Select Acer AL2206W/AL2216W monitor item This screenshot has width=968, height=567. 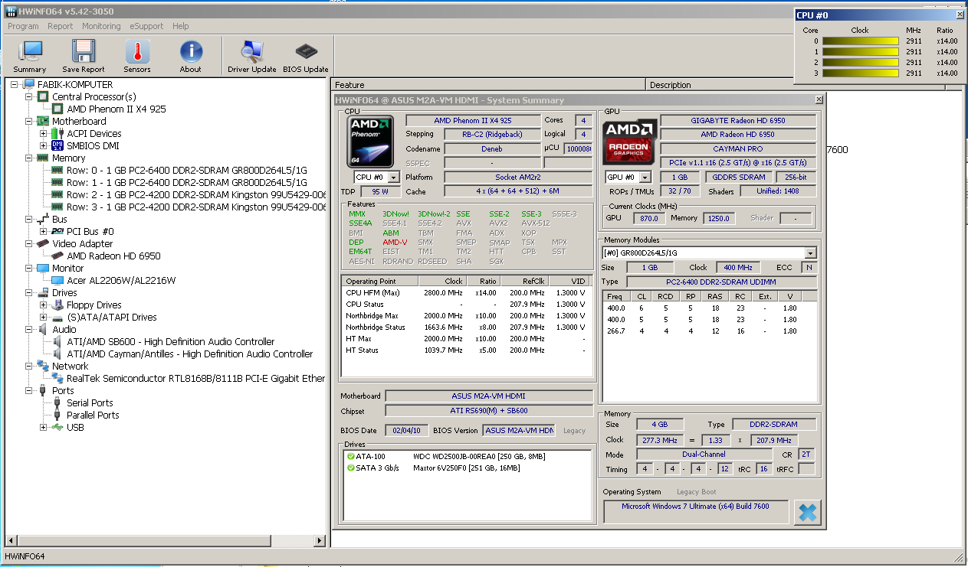point(121,280)
